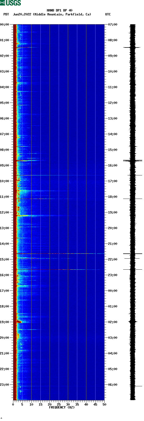Click the "00:00" UTC axis label
144x421 pixels.
point(113,291)
